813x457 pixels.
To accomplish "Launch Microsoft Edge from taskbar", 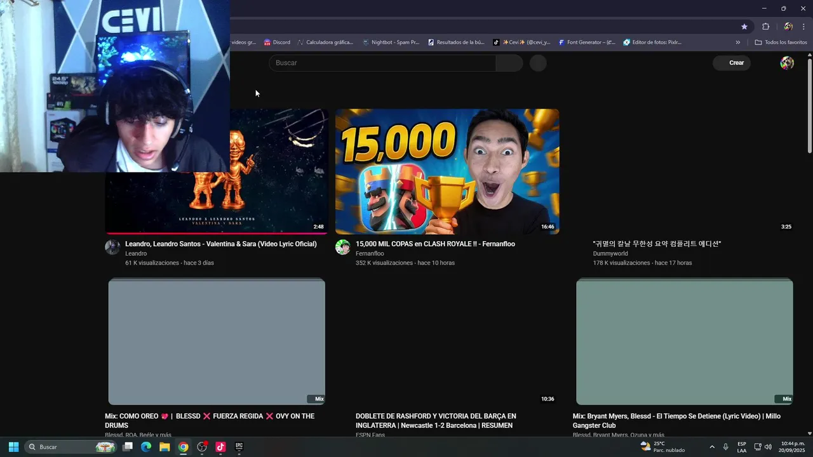I will pyautogui.click(x=146, y=447).
